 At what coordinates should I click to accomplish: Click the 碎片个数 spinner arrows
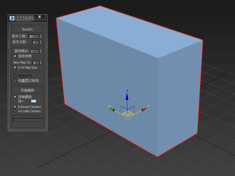coord(41,36)
